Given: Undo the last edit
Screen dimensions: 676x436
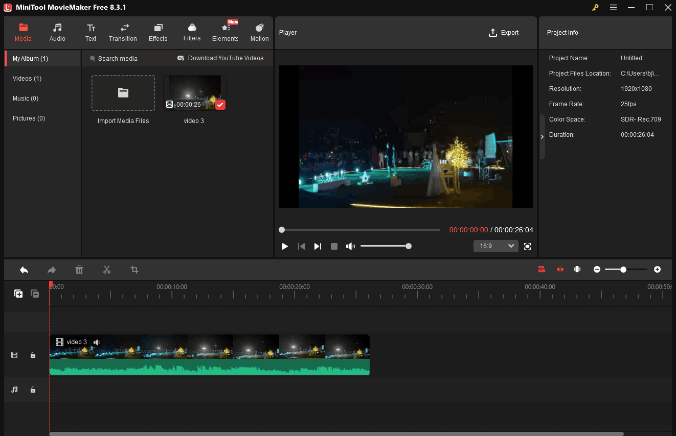Looking at the screenshot, I should click(24, 270).
